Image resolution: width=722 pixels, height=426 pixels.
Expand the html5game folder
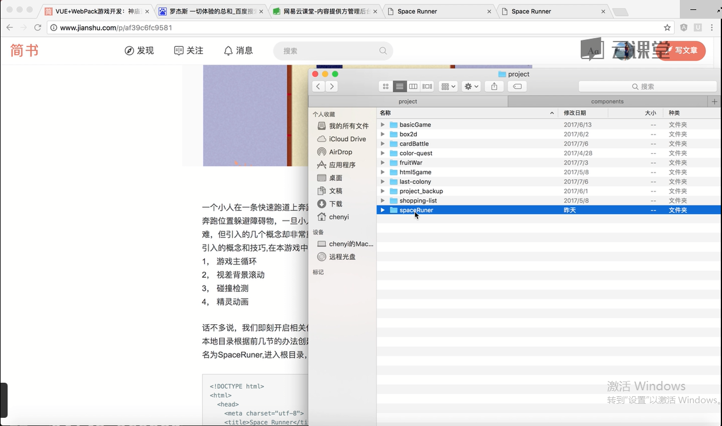pos(382,172)
